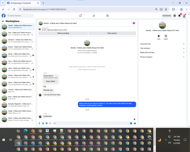The width and height of the screenshot is (190, 152).
Task: Open the Denise conversation
Action: coord(18,48)
